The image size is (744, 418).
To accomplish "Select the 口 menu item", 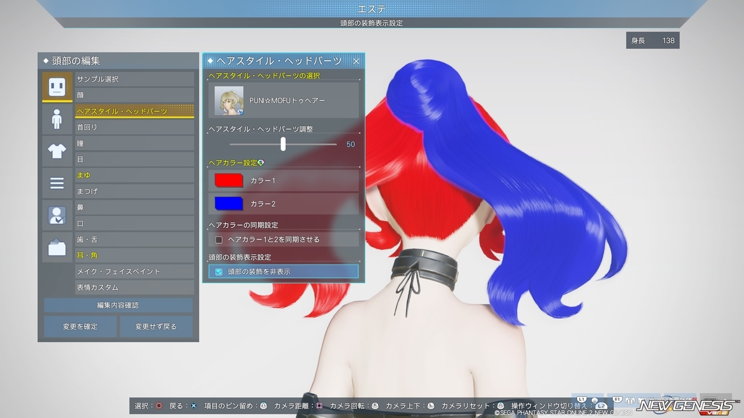I will (135, 224).
